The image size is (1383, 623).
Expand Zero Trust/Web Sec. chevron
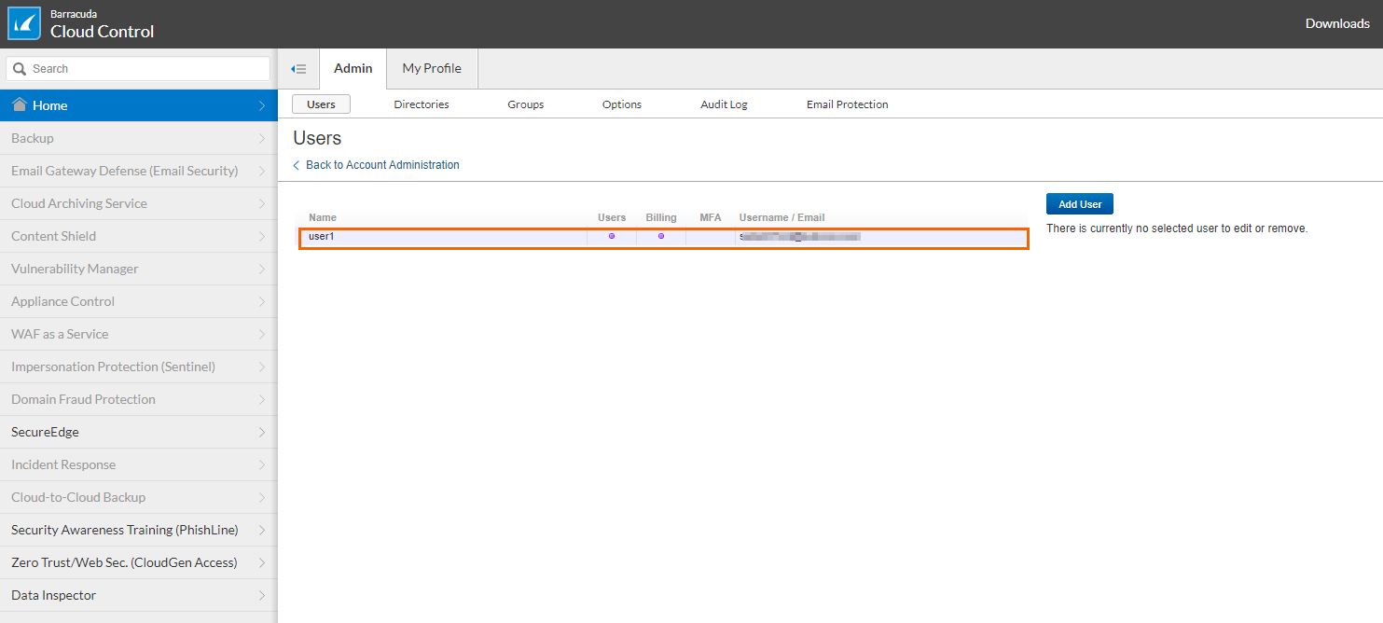point(262,563)
